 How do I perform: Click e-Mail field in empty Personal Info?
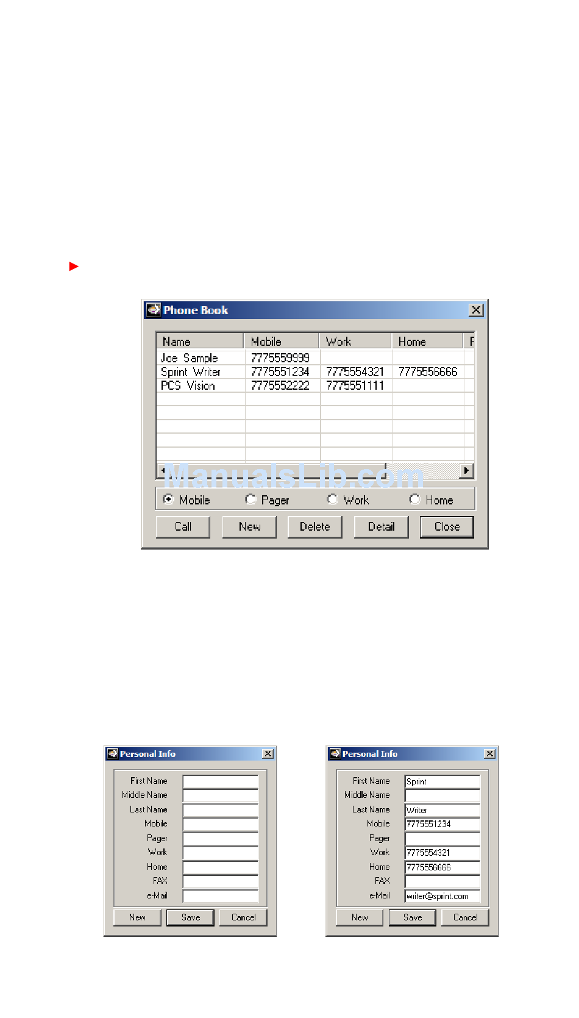pos(221,896)
